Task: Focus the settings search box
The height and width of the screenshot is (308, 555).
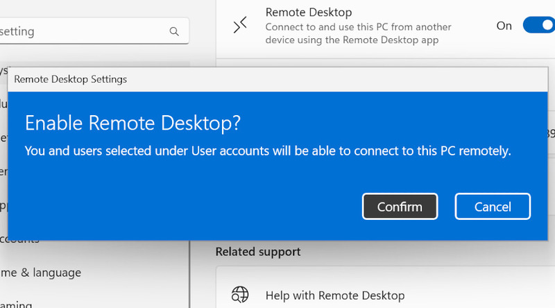Action: click(83, 32)
